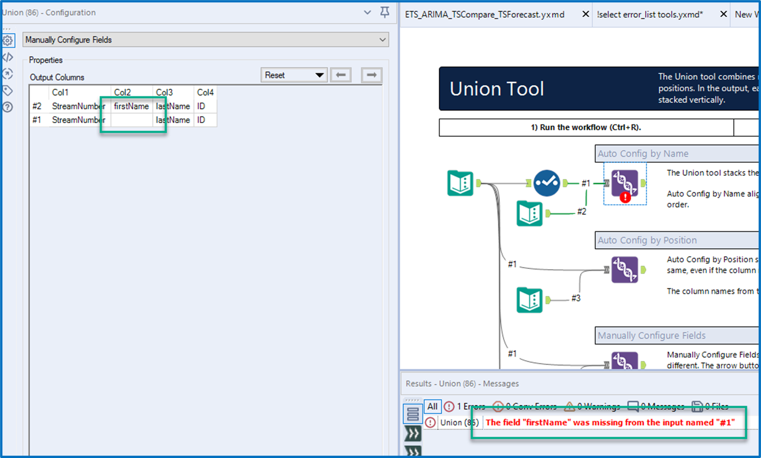The image size is (761, 458).
Task: Click the left arrow move button
Action: click(x=341, y=75)
